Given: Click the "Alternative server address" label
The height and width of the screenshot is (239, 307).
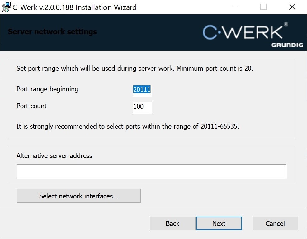Looking at the screenshot, I should (x=54, y=156).
